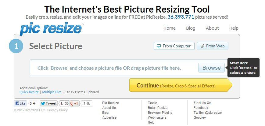Open the Help menu link
265x126 pixels.
click(234, 28)
